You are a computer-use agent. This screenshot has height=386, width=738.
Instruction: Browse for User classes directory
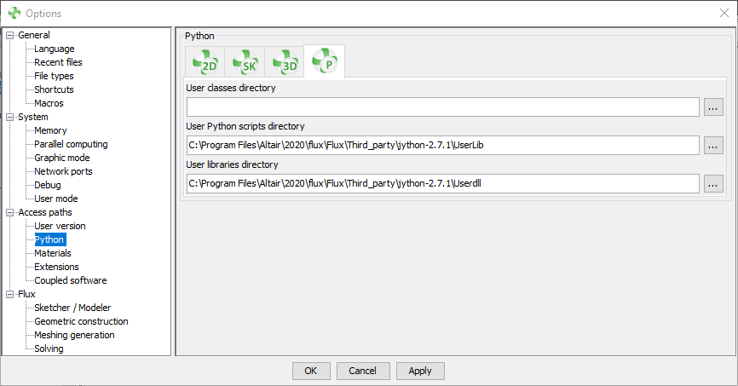point(713,107)
